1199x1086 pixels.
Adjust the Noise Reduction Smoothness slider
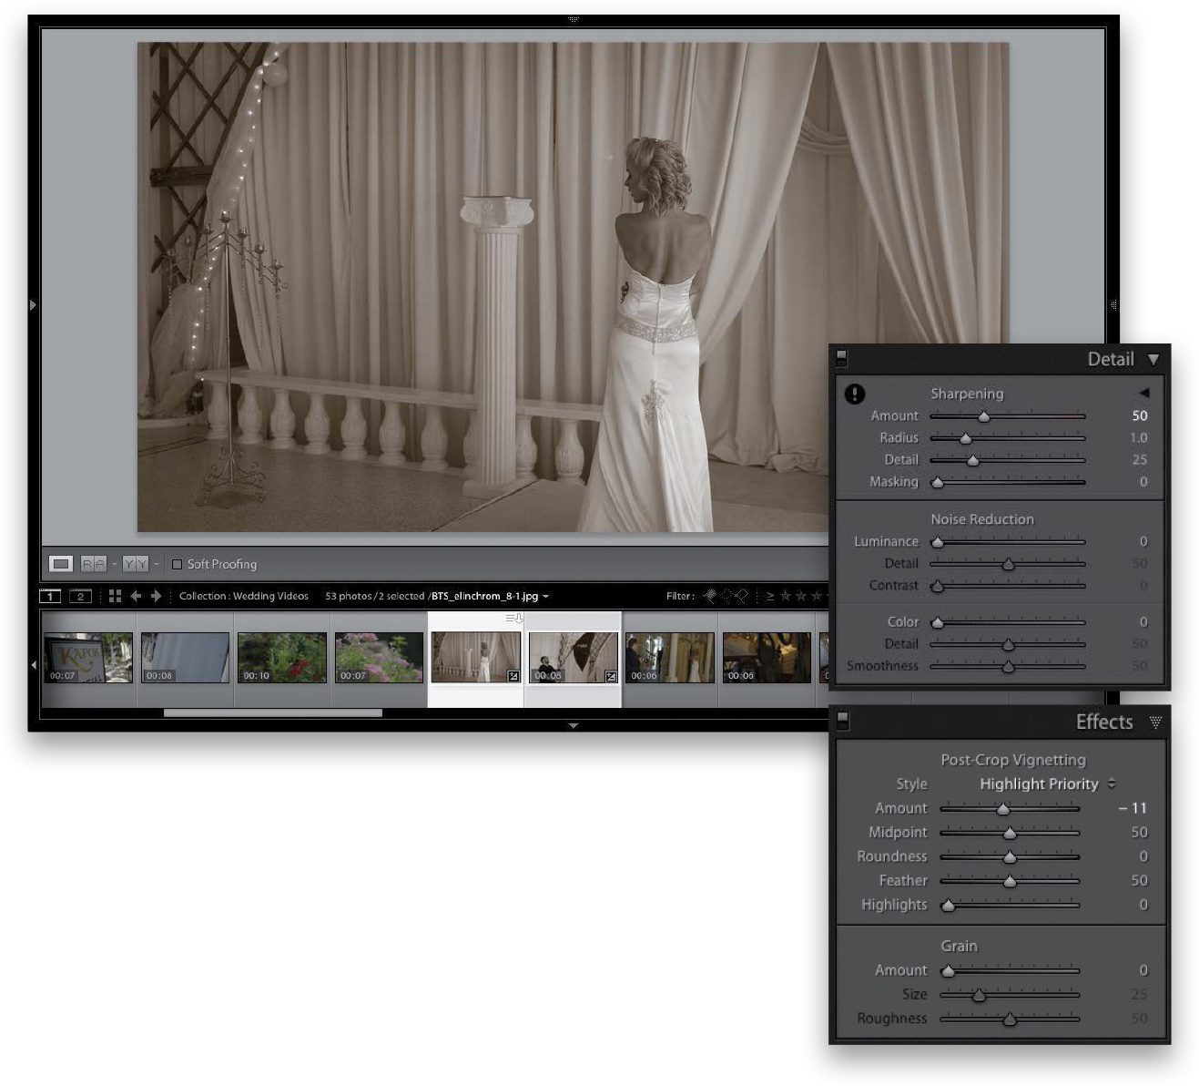pyautogui.click(x=1008, y=667)
